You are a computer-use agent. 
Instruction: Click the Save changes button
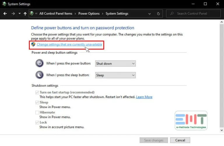pyautogui.click(x=154, y=140)
